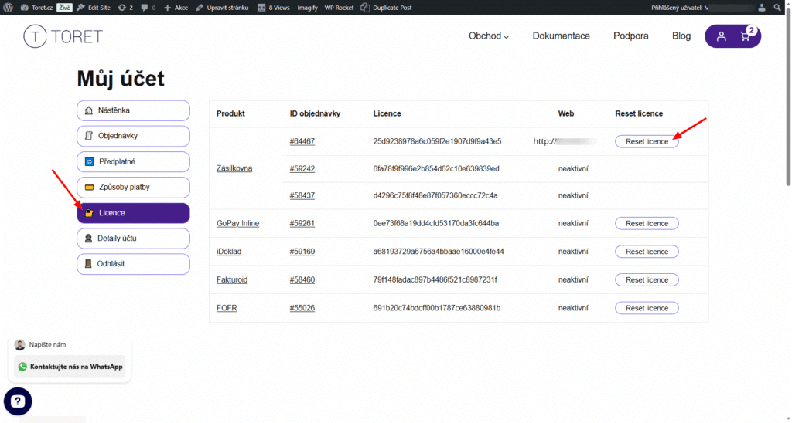Open the WordPress logo menu in admin bar
This screenshot has width=792, height=423.
coord(8,8)
